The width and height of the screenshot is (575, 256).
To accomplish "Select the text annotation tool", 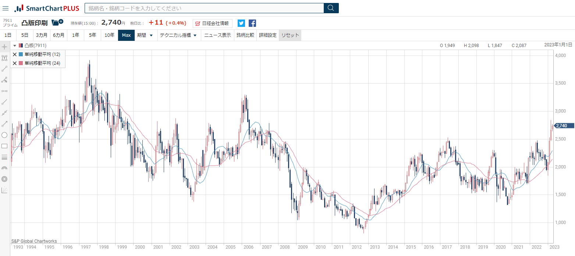I will click(x=4, y=58).
